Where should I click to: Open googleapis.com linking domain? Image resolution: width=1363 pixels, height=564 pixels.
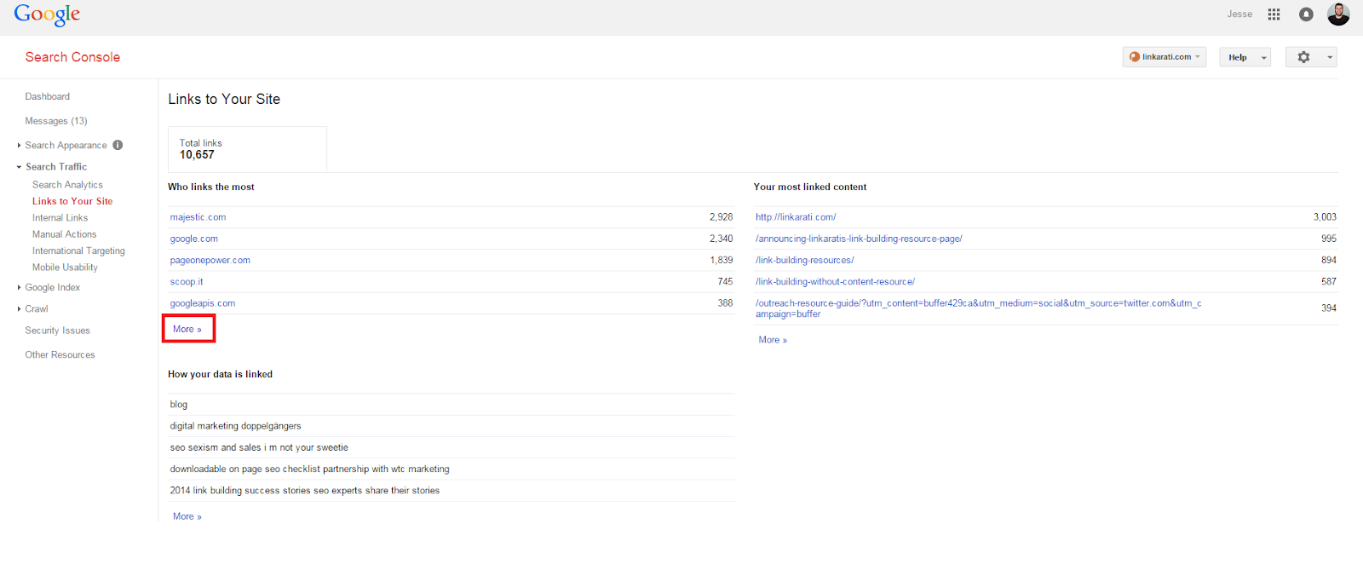(x=203, y=303)
